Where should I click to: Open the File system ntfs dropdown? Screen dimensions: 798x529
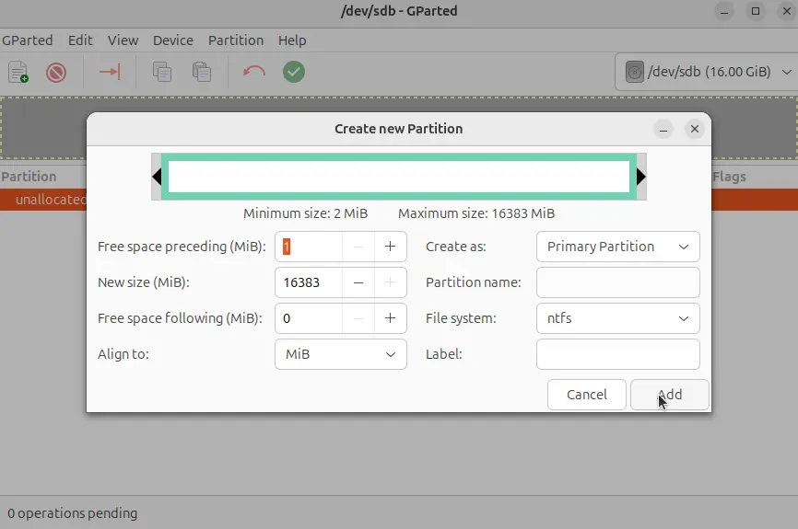[x=617, y=318]
